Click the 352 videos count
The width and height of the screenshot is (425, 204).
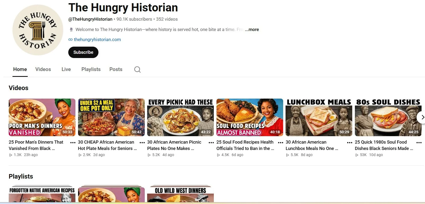167,19
